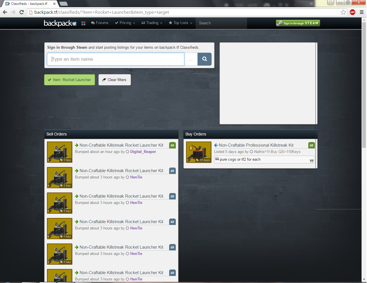Click the 'pure csgo or tf2 for each' note
Viewport: 367px width, 283px height.
(240, 160)
